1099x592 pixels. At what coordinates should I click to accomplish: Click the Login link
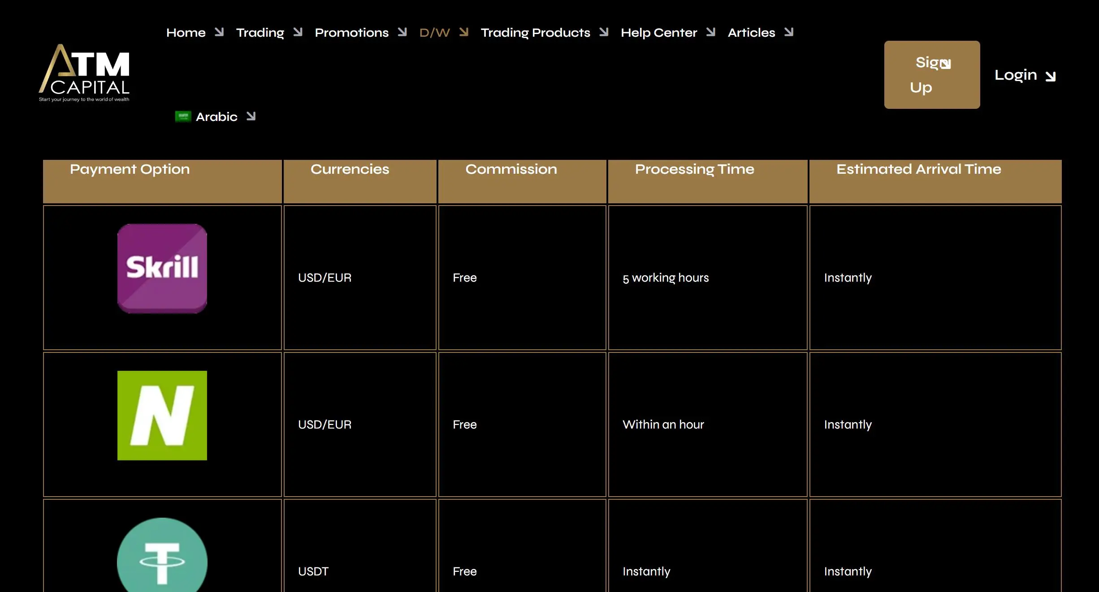point(1016,75)
